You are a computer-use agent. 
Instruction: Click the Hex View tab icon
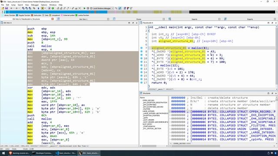pos(58,19)
